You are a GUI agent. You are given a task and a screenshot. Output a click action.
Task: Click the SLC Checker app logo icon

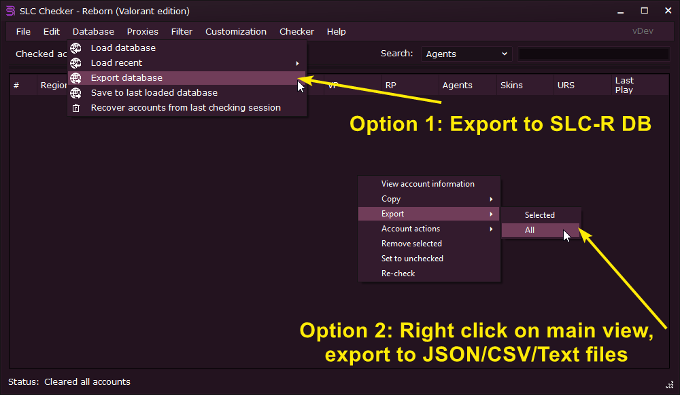[10, 11]
